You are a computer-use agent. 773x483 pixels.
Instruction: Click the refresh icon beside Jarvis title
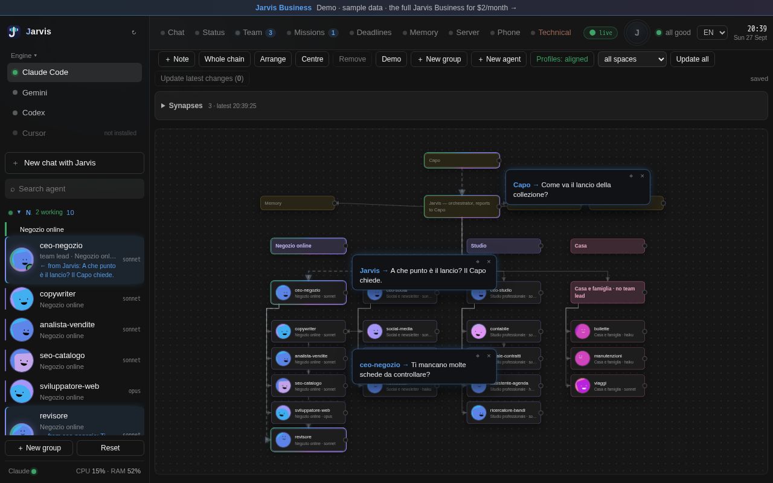(x=134, y=32)
